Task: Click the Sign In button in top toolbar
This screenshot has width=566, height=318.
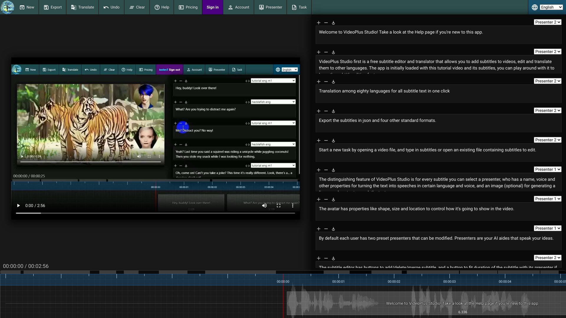Action: (213, 7)
